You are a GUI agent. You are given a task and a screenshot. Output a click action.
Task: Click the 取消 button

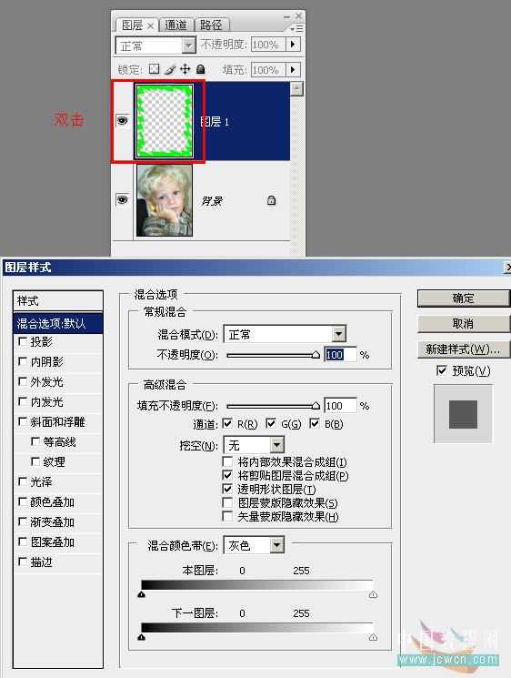[463, 323]
